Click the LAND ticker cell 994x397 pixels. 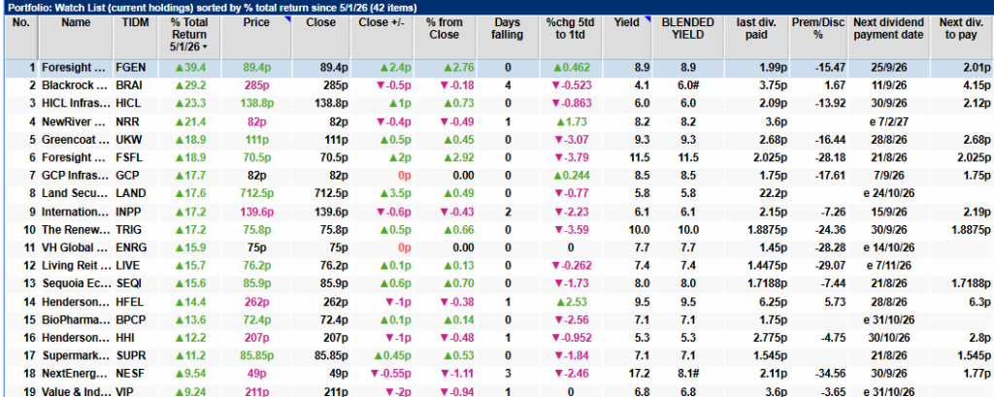click(x=132, y=191)
